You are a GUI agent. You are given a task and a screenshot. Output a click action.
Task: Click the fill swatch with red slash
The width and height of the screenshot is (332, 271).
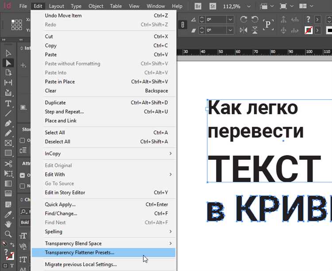tap(309, 30)
